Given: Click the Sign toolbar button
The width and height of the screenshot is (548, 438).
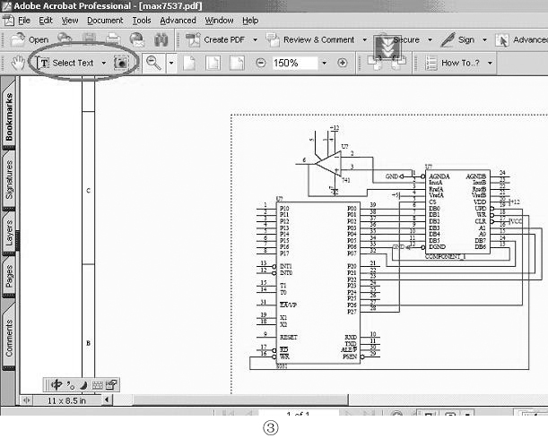Looking at the screenshot, I should point(458,39).
